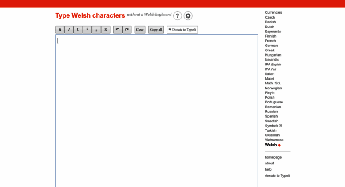Screen dimensions: 345x187
Task: Open the question mark help icon
Action: (x=178, y=16)
